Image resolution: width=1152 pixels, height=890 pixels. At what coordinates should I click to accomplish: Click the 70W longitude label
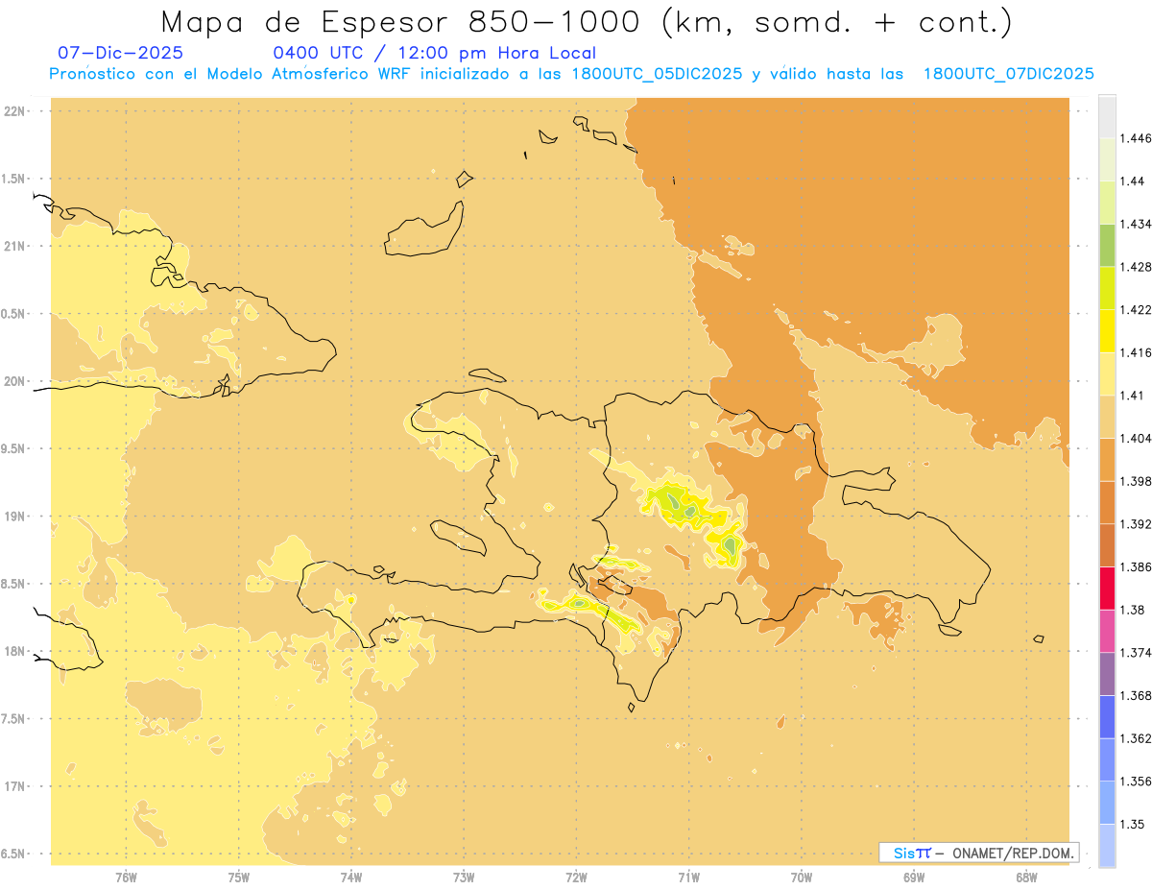tap(802, 877)
